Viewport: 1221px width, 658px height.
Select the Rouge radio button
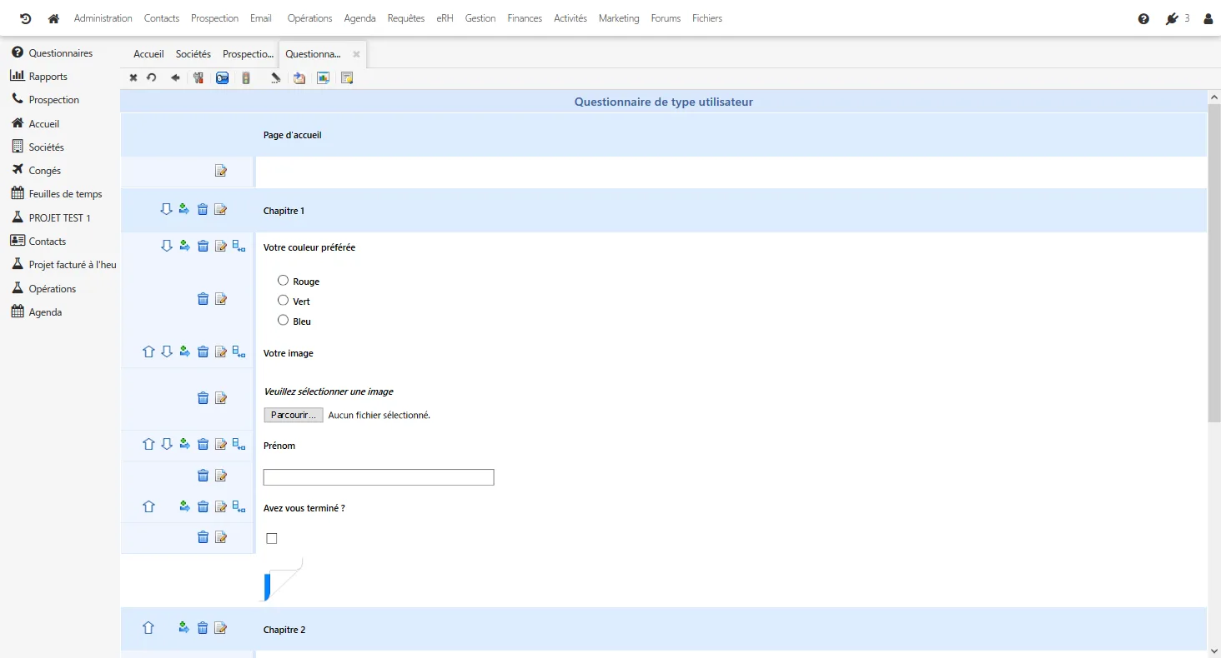283,281
